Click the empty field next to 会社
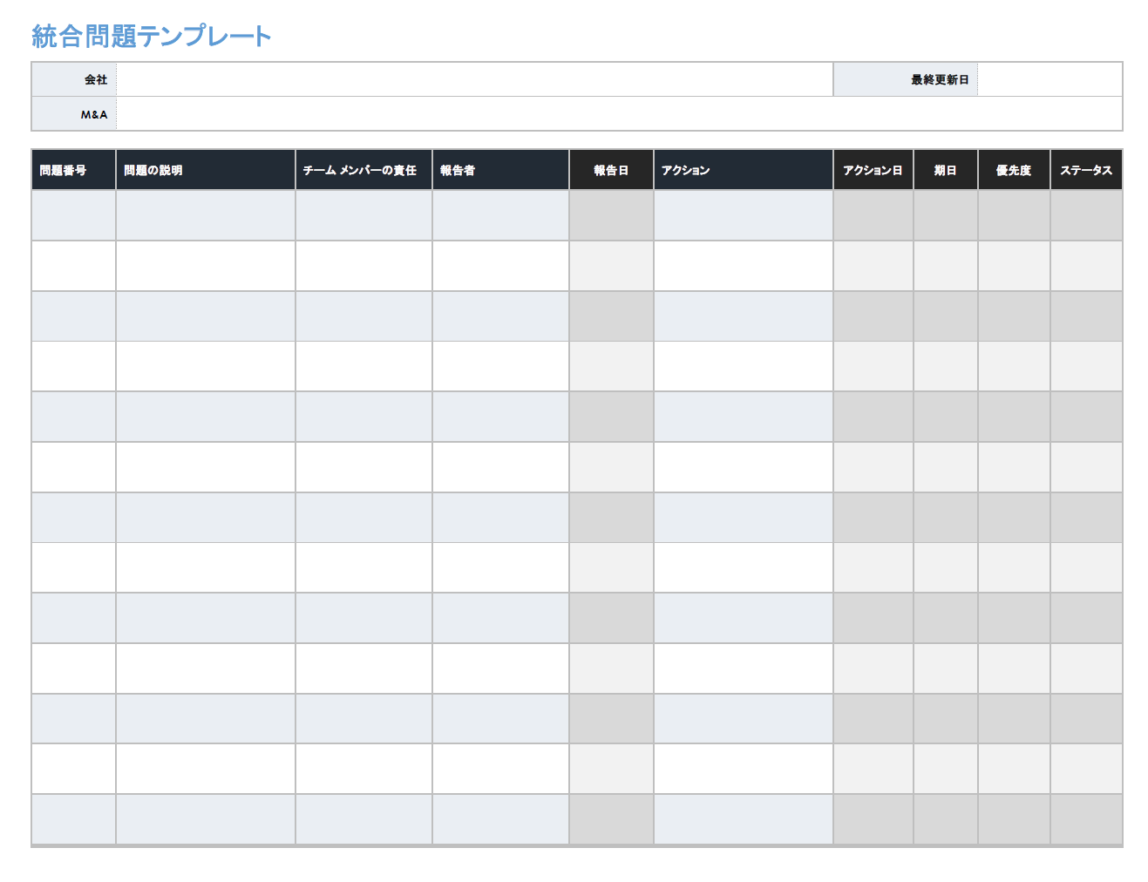The image size is (1148, 882). click(x=474, y=79)
